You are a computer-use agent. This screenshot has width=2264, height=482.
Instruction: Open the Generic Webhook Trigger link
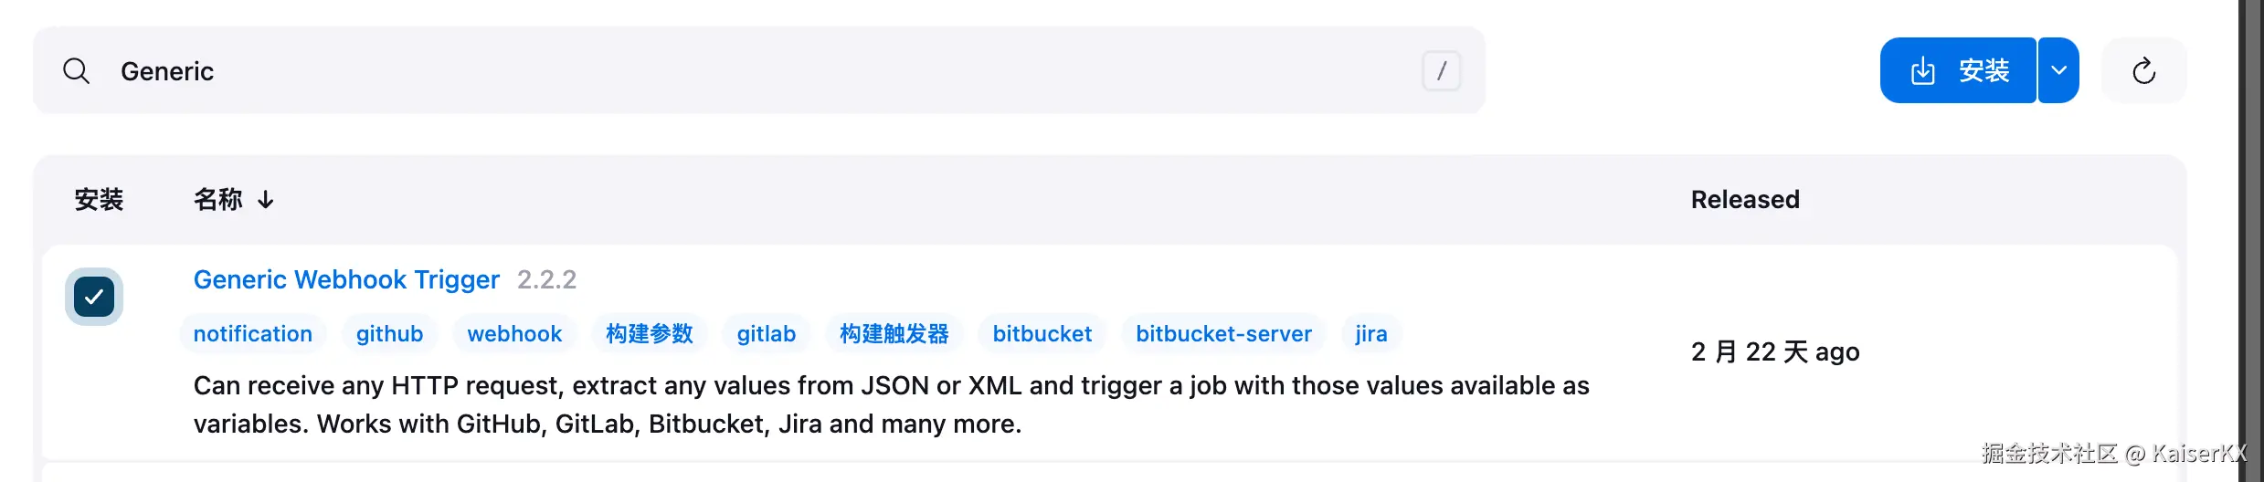[346, 279]
